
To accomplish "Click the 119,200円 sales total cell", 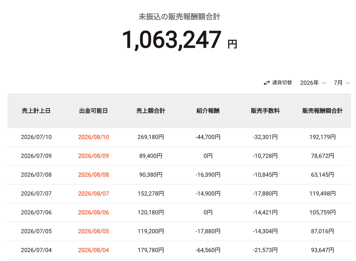I will pyautogui.click(x=151, y=231).
